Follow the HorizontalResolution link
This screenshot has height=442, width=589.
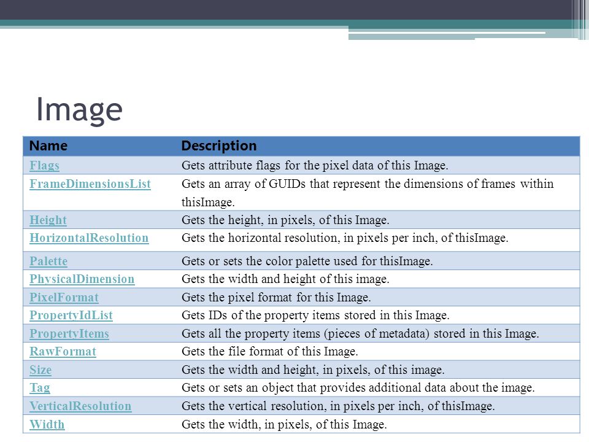click(89, 238)
